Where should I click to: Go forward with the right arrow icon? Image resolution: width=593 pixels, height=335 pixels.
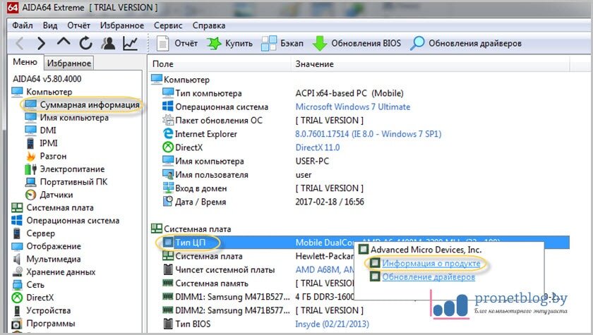[x=41, y=44]
